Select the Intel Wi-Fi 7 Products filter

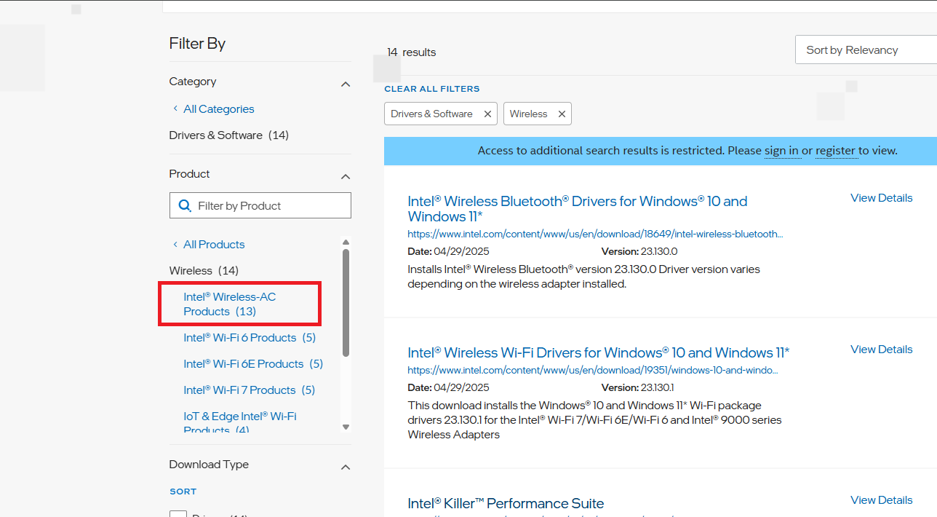point(249,390)
